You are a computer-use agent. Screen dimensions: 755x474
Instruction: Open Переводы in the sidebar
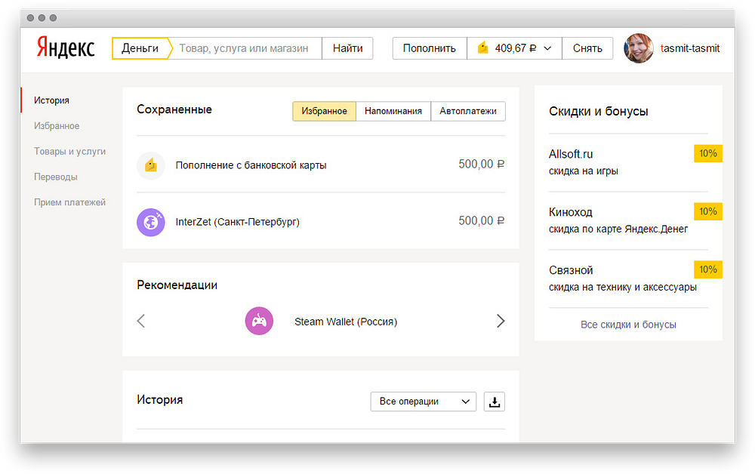(x=55, y=177)
